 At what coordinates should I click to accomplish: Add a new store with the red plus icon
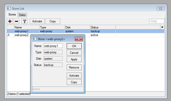point(10,21)
